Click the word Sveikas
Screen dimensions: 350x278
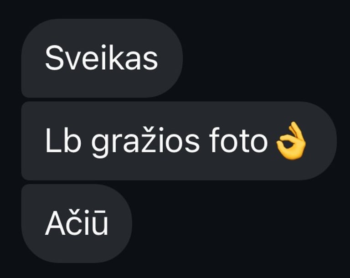click(x=102, y=58)
